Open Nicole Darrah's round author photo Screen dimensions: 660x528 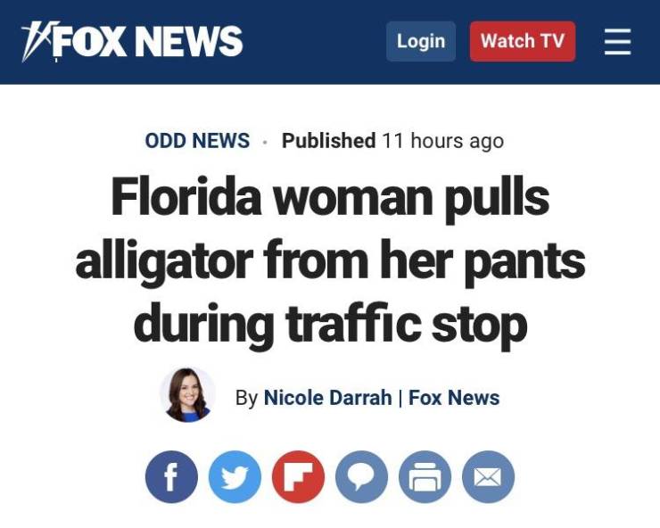tap(187, 394)
